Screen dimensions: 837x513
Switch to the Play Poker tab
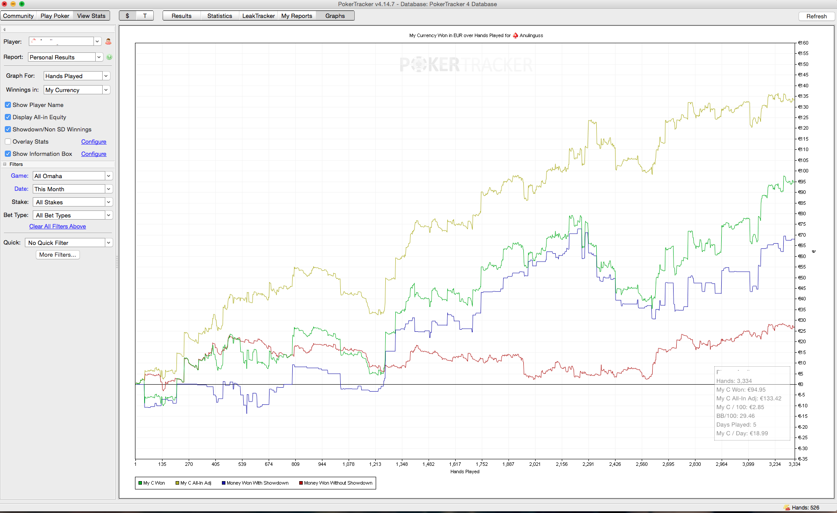click(x=55, y=16)
